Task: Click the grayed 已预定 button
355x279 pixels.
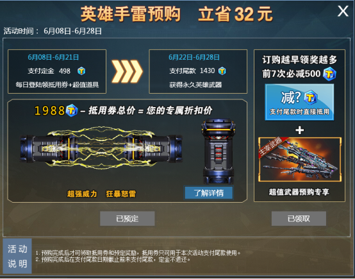Action: (128, 219)
